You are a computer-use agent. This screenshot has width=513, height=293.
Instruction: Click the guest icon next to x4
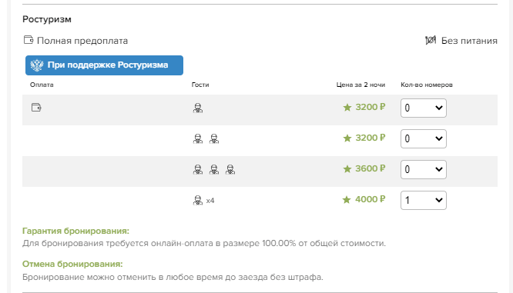tap(198, 200)
